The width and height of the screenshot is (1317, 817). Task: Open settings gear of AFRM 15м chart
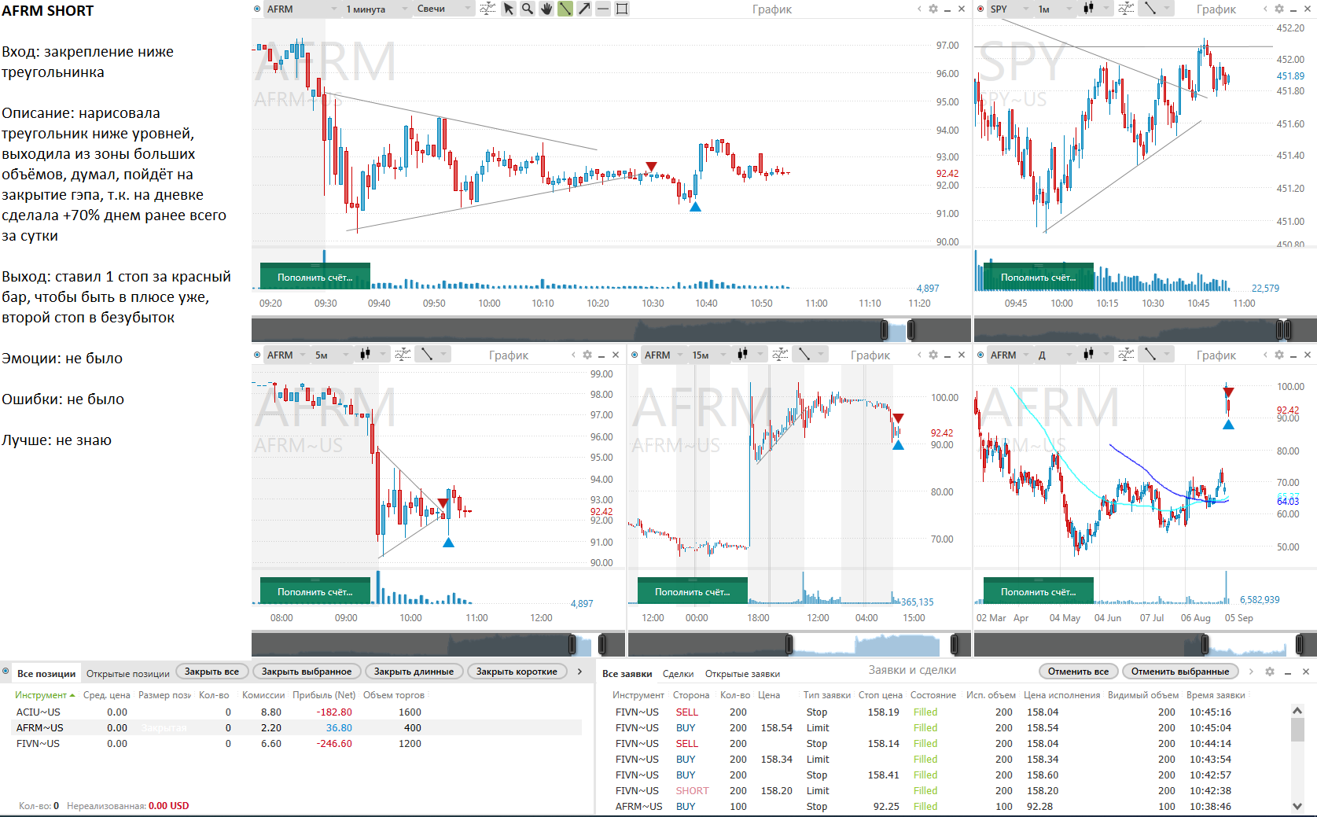point(933,355)
